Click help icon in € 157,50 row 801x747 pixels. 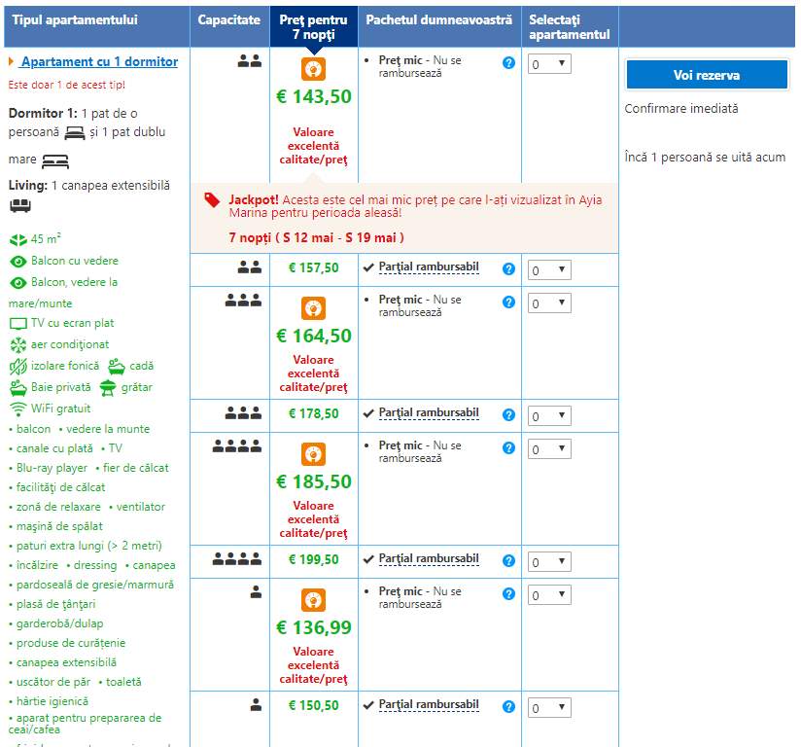508,268
